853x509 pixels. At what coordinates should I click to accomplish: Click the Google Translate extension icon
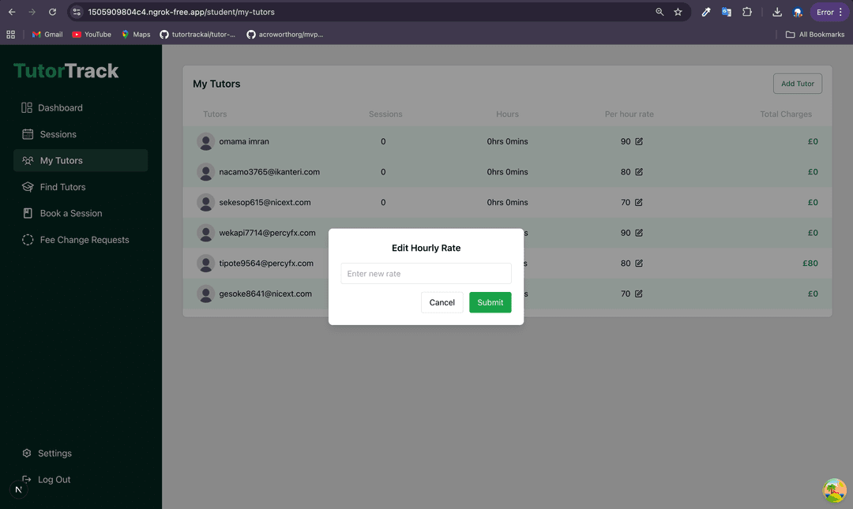click(727, 12)
